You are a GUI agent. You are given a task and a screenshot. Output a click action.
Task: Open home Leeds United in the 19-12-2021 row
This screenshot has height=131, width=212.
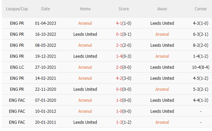(85, 56)
